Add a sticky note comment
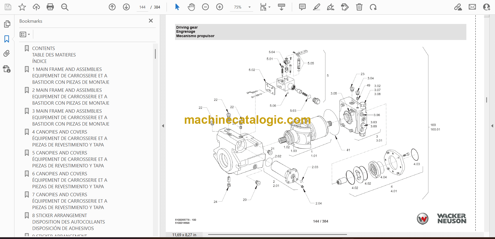The image size is (495, 239). [x=302, y=7]
